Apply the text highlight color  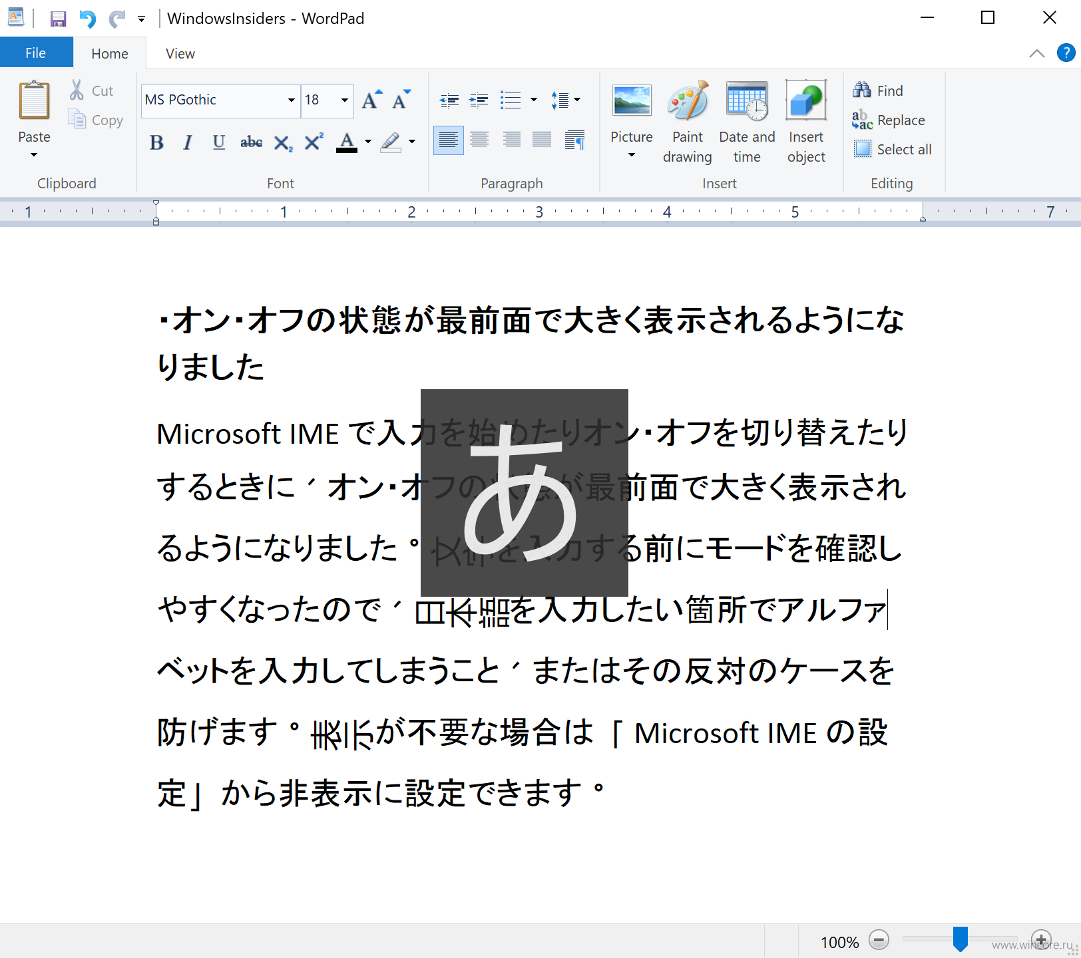[391, 142]
